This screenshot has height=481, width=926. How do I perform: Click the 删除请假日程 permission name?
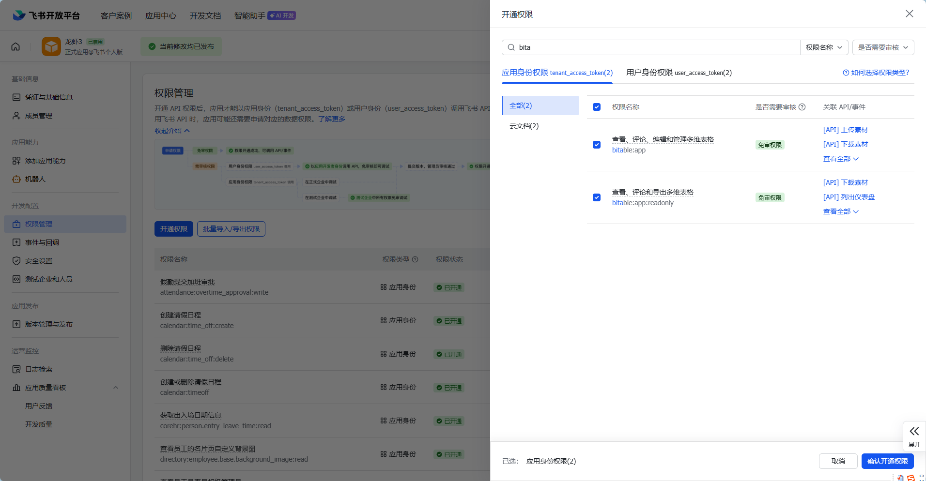pyautogui.click(x=181, y=348)
